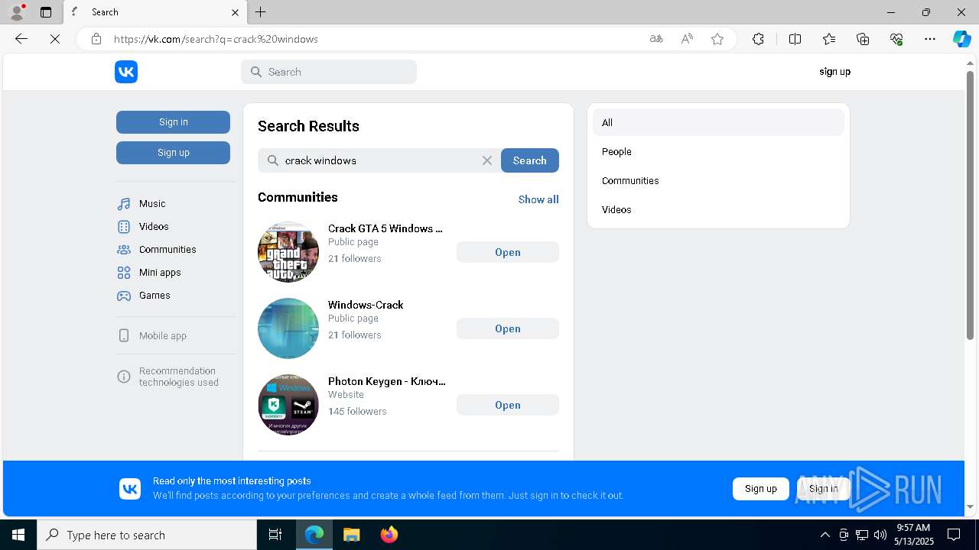Focus the top VK Search field

click(329, 72)
